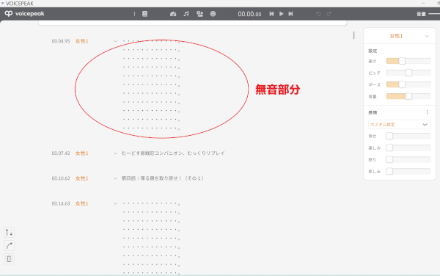Adjust master 音量 slider in top bar
This screenshot has width=440, height=276.
[434, 14]
